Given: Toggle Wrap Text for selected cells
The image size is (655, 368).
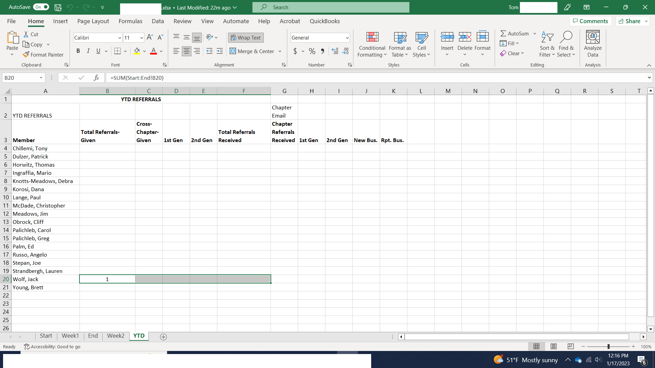Looking at the screenshot, I should coord(246,37).
